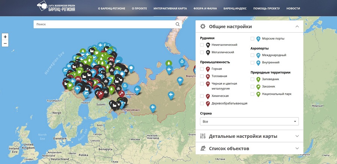Click the green tree marker near the anchor
This screenshot has width=337, height=164.
[x=169, y=64]
